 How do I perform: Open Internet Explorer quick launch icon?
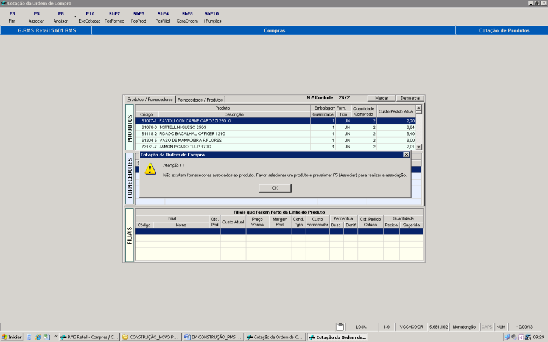[x=38, y=337]
